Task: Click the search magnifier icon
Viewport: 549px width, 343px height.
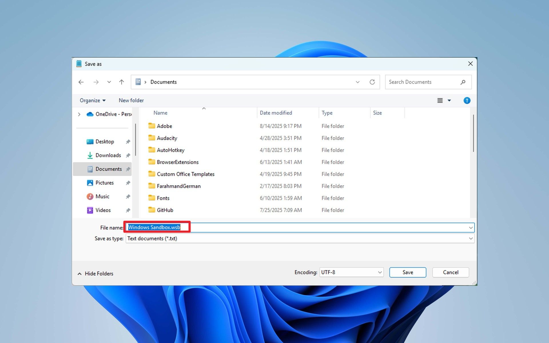Action: point(463,82)
